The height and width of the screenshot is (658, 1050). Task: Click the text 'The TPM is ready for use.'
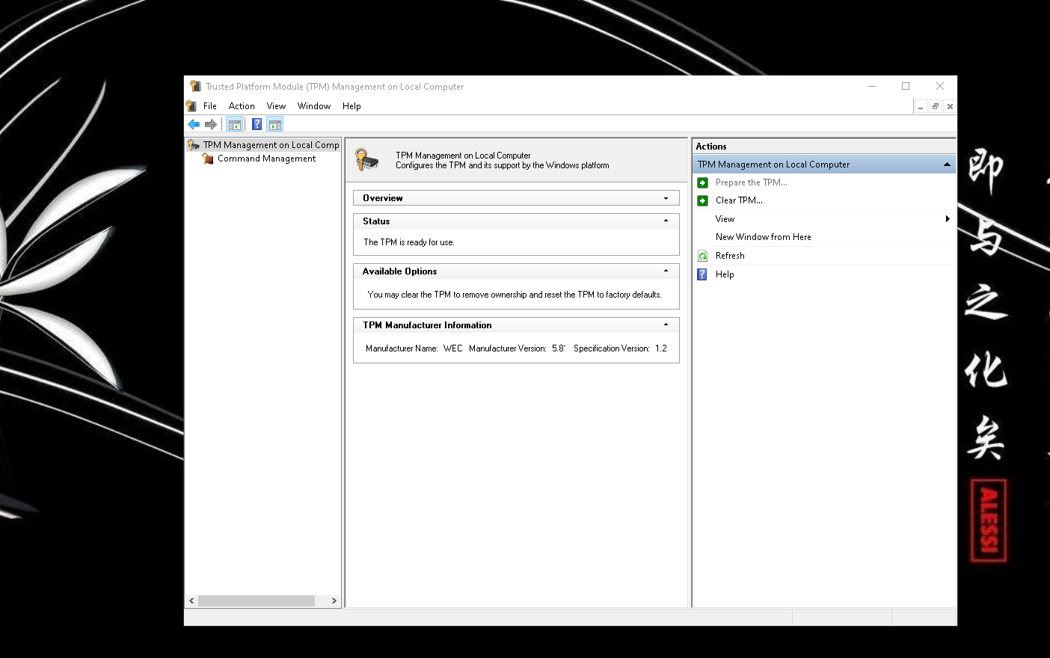409,242
